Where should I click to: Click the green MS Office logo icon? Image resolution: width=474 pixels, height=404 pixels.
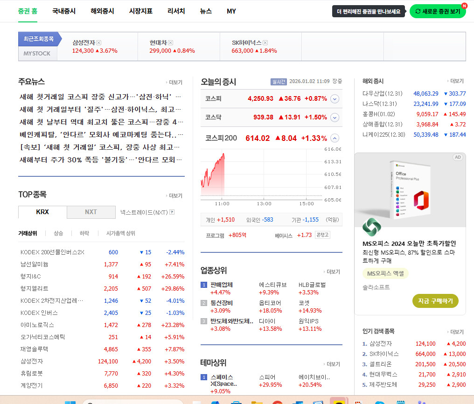[x=371, y=227]
